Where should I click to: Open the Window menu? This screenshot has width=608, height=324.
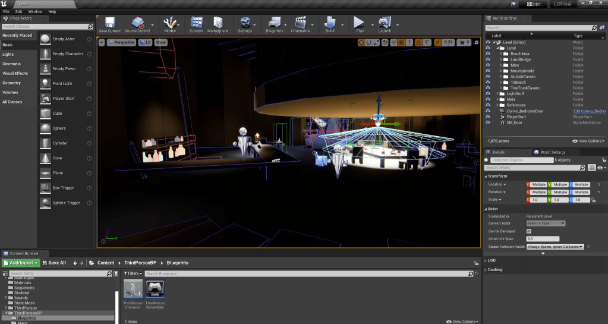coord(35,11)
